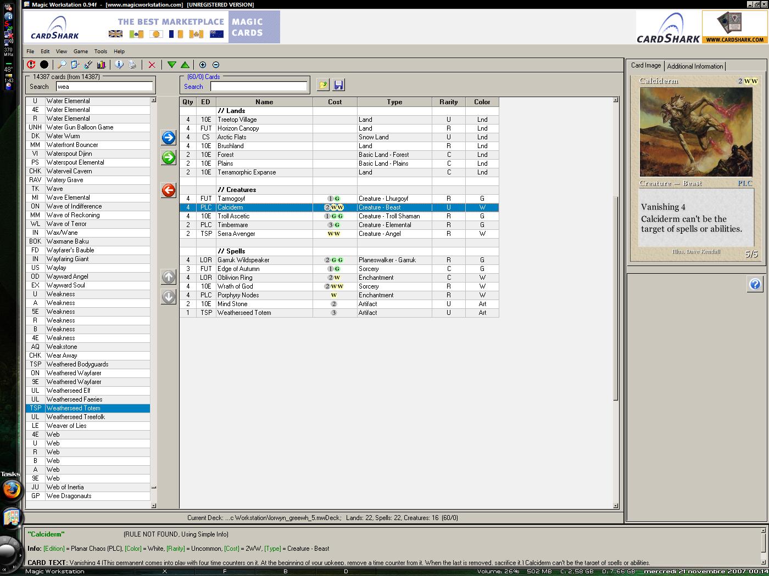Click the save deck floppy icon
Screen dimensions: 769x576
pos(338,85)
